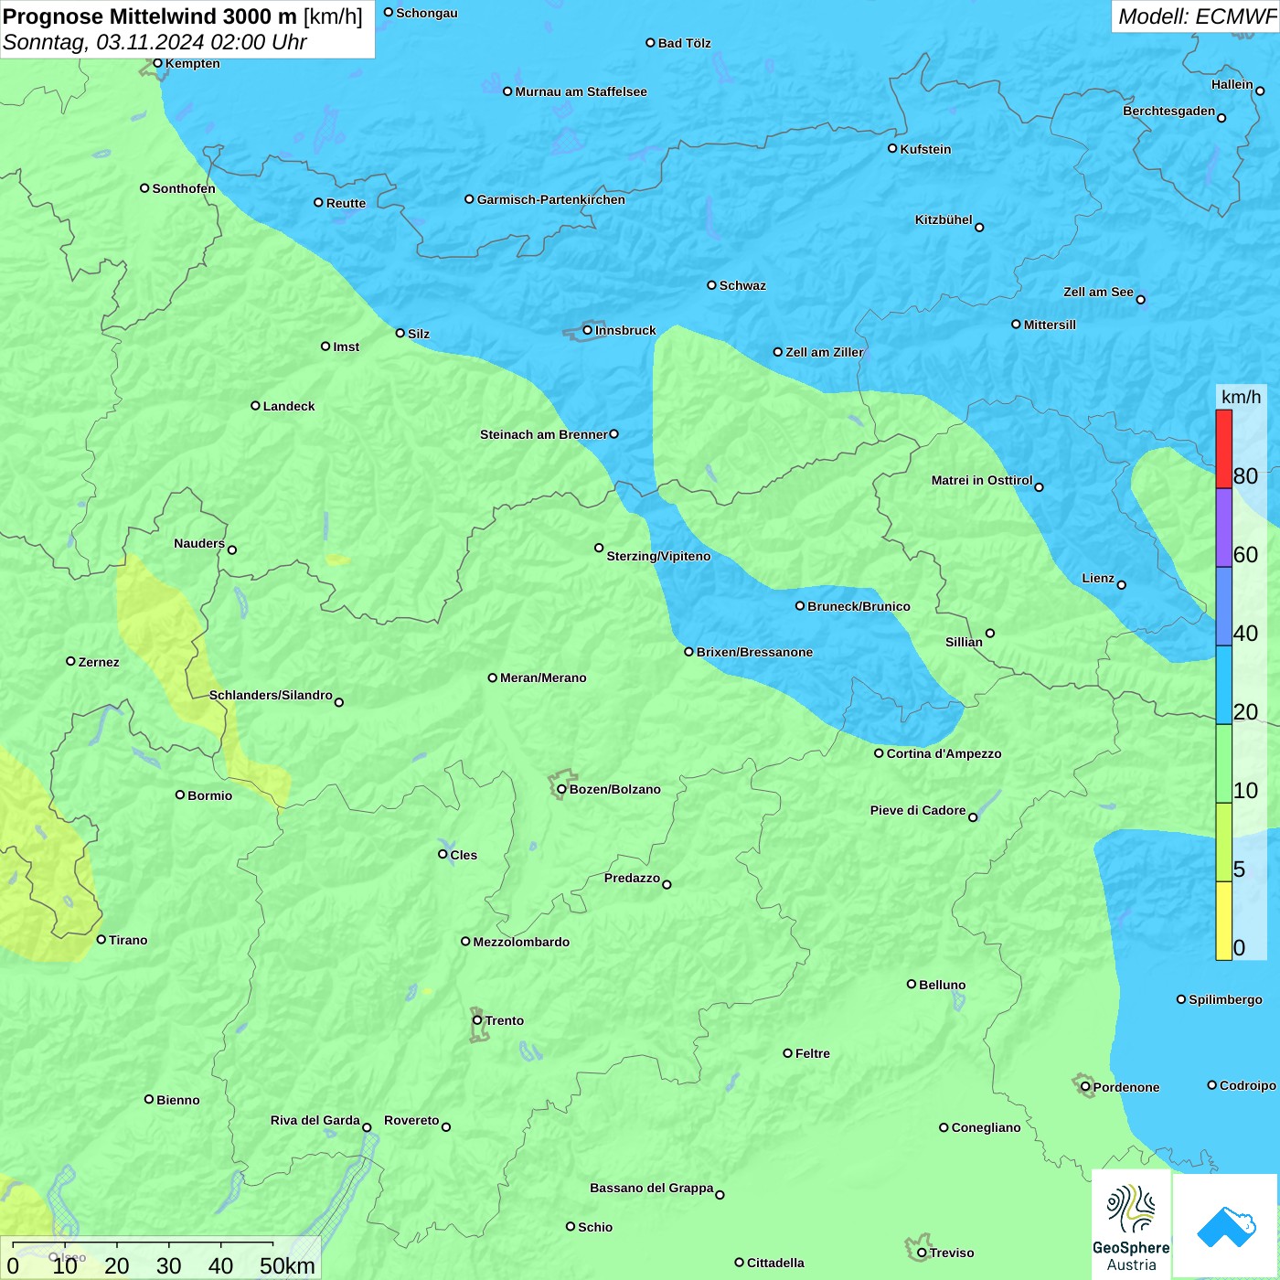Screen dimensions: 1280x1280
Task: Select the Matrei in Osttirol label
Action: click(x=982, y=480)
